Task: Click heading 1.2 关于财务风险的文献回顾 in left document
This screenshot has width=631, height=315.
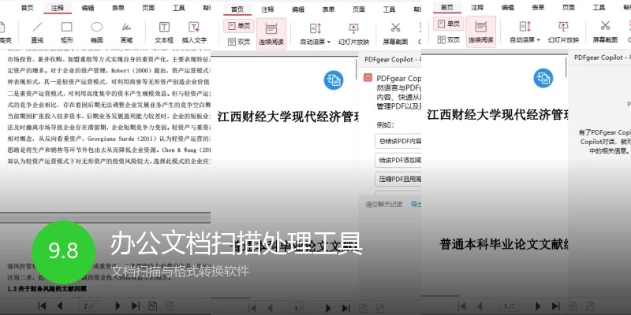Action: [47, 288]
